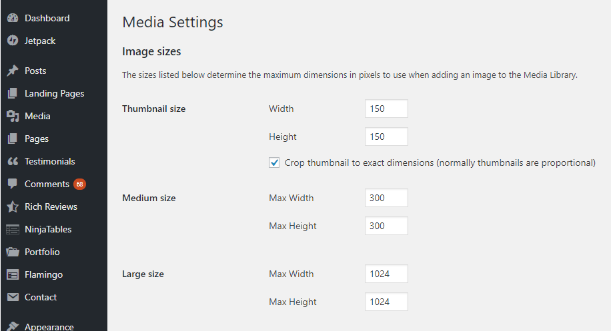Click the Contact envelope icon

point(12,297)
